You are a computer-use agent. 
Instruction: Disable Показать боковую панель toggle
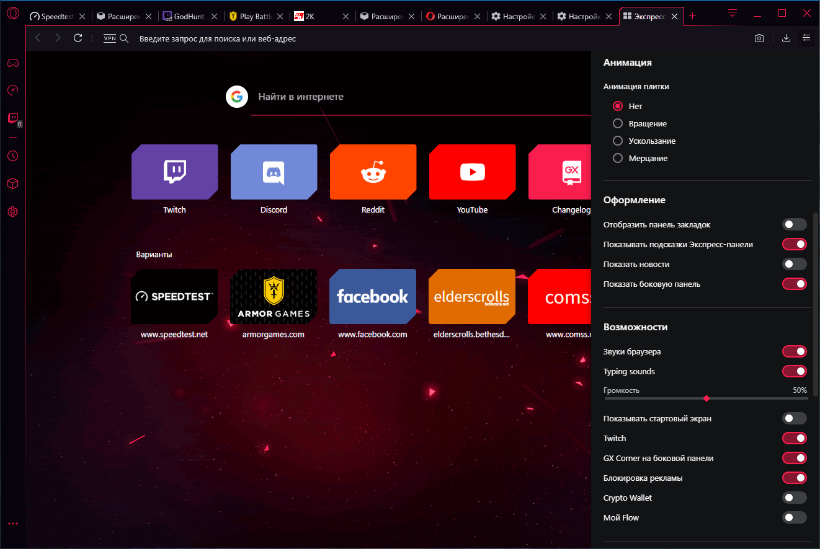click(x=795, y=284)
